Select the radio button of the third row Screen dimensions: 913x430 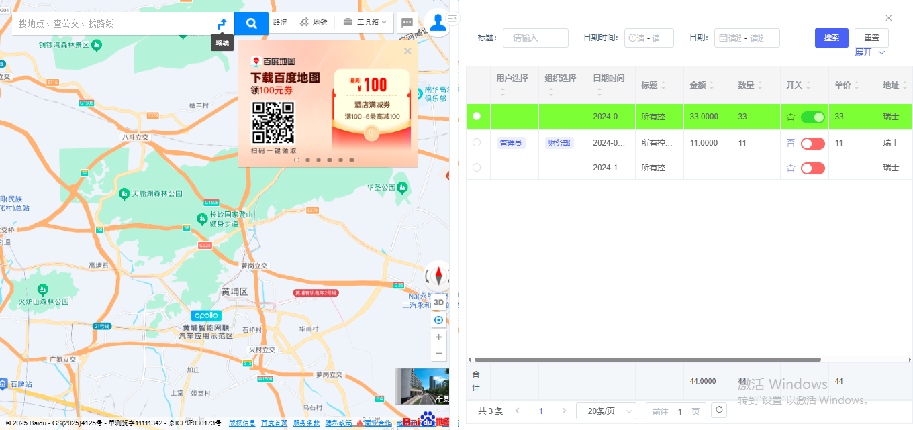coord(477,168)
